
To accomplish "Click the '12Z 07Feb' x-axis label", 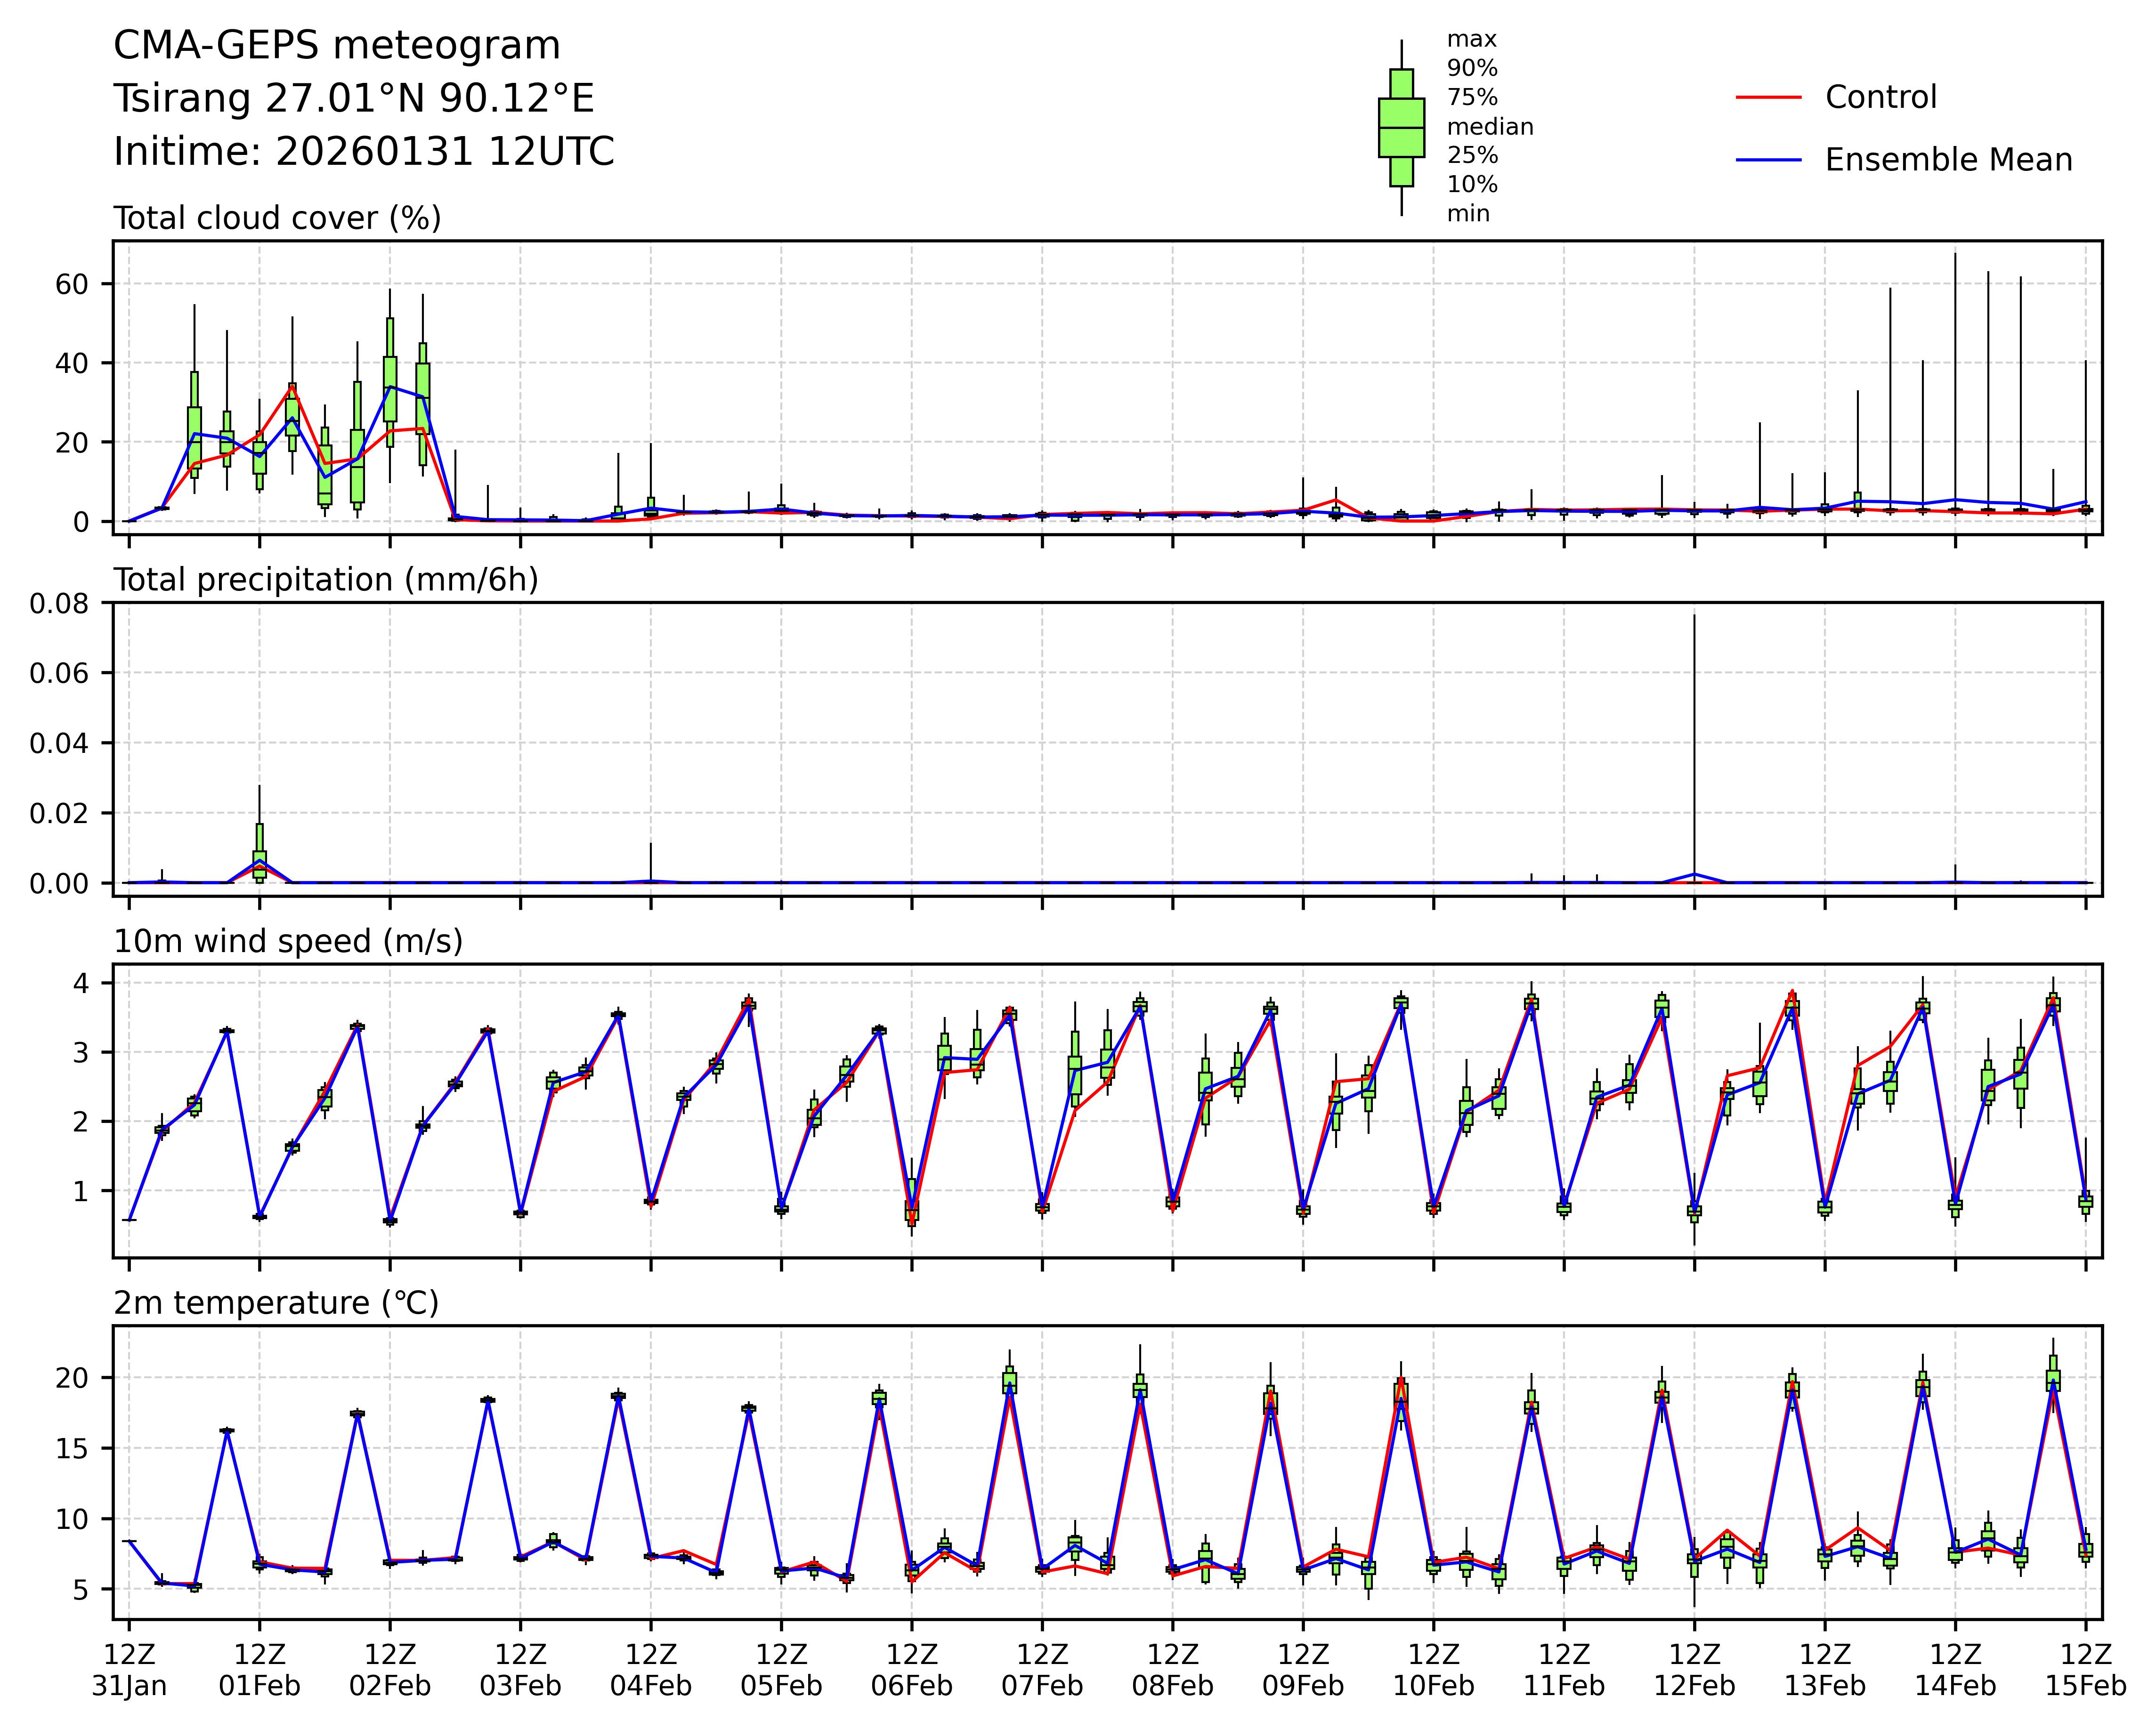I will tap(1042, 1670).
